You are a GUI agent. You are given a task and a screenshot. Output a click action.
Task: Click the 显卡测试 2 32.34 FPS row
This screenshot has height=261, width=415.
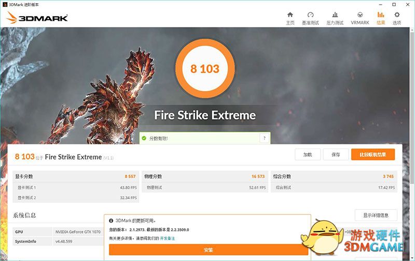[76, 198]
